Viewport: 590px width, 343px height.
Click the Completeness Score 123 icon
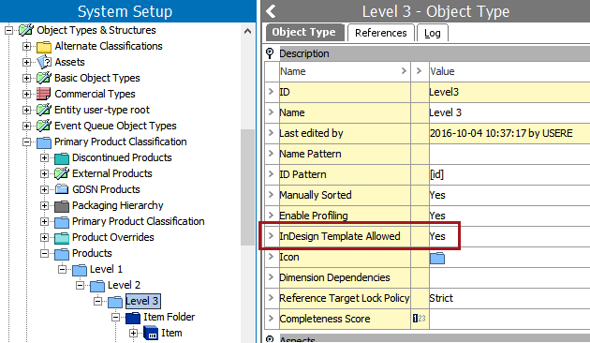(x=420, y=319)
